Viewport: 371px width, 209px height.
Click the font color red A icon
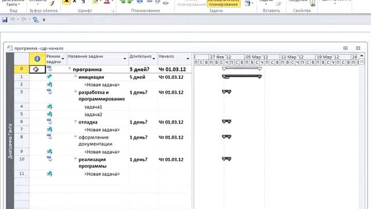pos(107,2)
